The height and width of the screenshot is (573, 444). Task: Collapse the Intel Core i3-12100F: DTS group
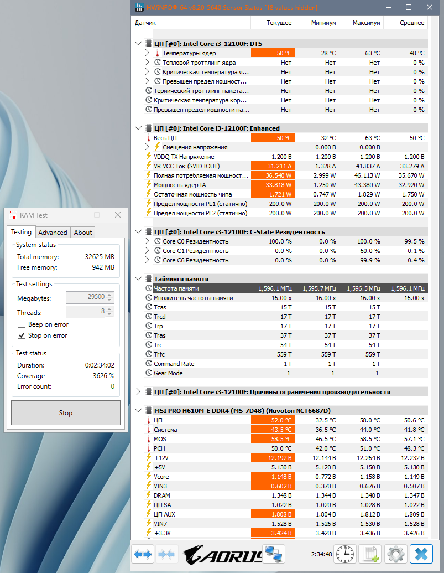coord(138,44)
